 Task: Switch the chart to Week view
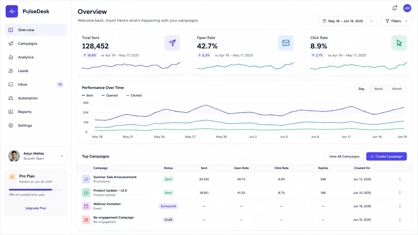(x=378, y=89)
